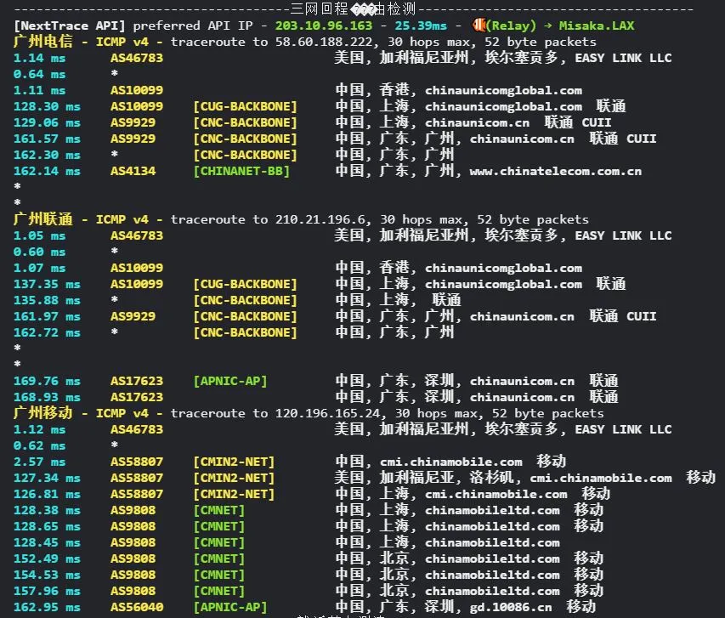This screenshot has width=725, height=618.
Task: Select the 127.34 ms latency value
Action: 47,478
